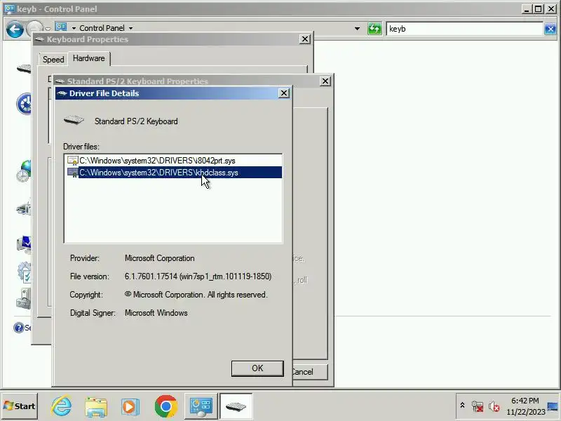Image resolution: width=561 pixels, height=421 pixels.
Task: Switch to Control Panel taskbar button
Action: 201,406
